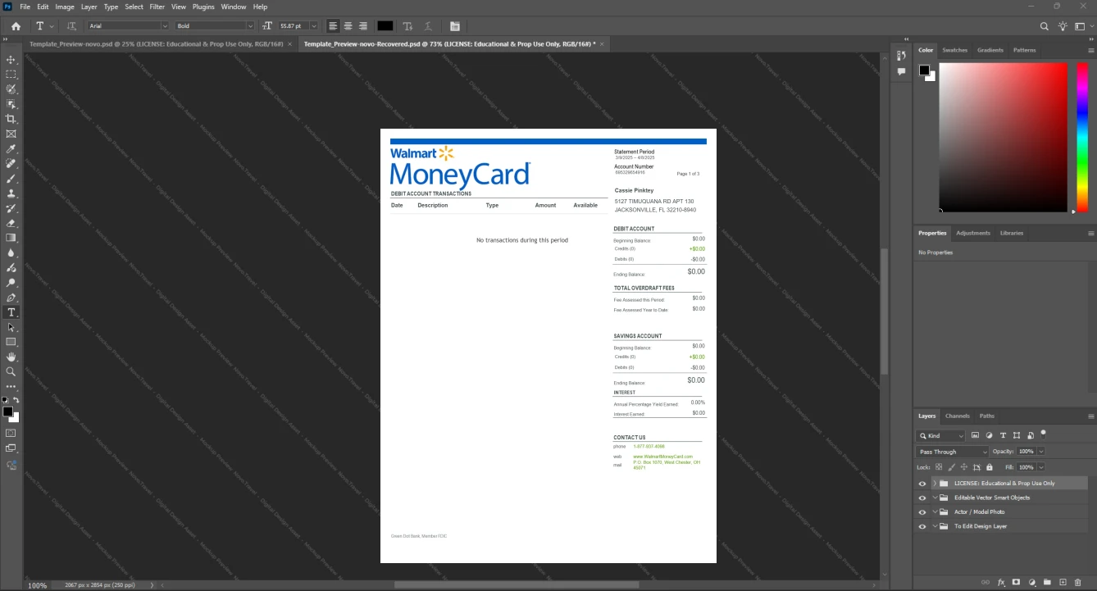
Task: Select the Zoom tool
Action: pos(11,371)
